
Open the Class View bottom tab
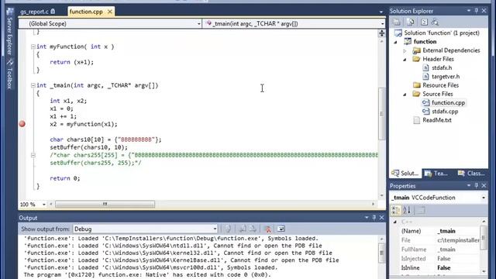pyautogui.click(x=472, y=174)
